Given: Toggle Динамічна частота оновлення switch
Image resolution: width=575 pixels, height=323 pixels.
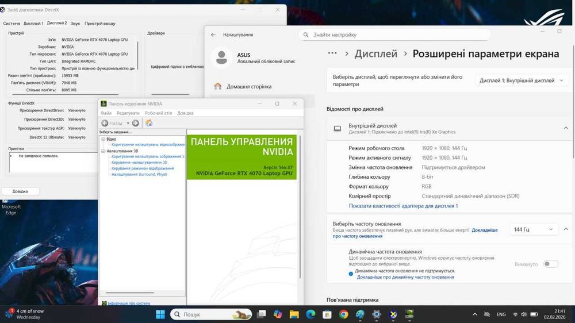Looking at the screenshot, I should point(551,264).
